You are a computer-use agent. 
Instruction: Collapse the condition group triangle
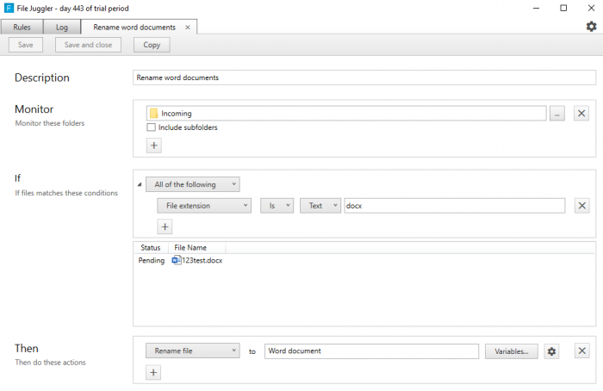(140, 184)
